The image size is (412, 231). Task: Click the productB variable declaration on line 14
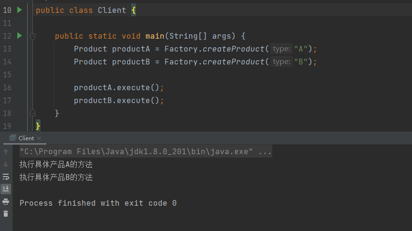131,62
